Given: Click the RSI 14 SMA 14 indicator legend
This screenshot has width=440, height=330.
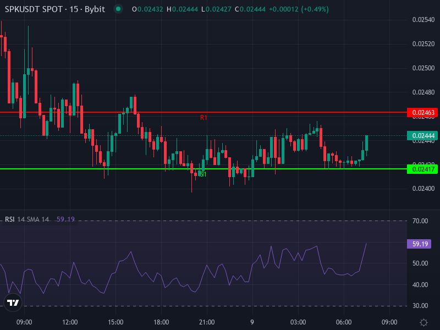Looking at the screenshot, I should 28,219.
